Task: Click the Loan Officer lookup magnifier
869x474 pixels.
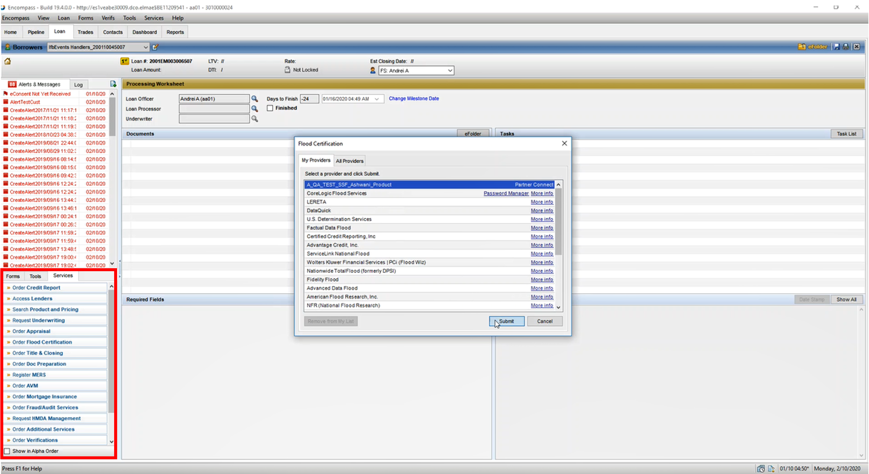Action: pyautogui.click(x=255, y=99)
